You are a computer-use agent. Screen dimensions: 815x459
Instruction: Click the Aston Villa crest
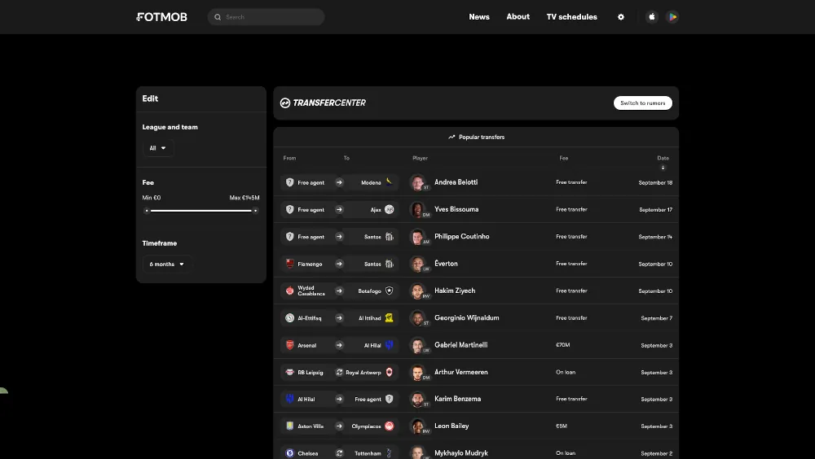pos(290,426)
